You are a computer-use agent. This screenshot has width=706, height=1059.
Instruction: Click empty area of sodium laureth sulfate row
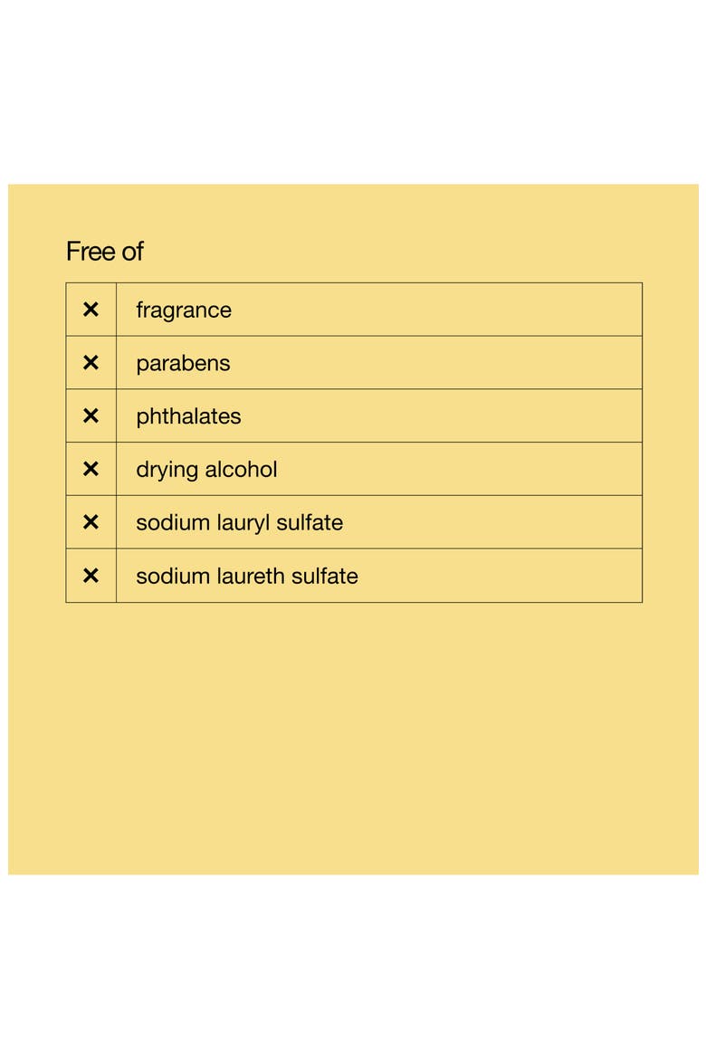[501, 576]
